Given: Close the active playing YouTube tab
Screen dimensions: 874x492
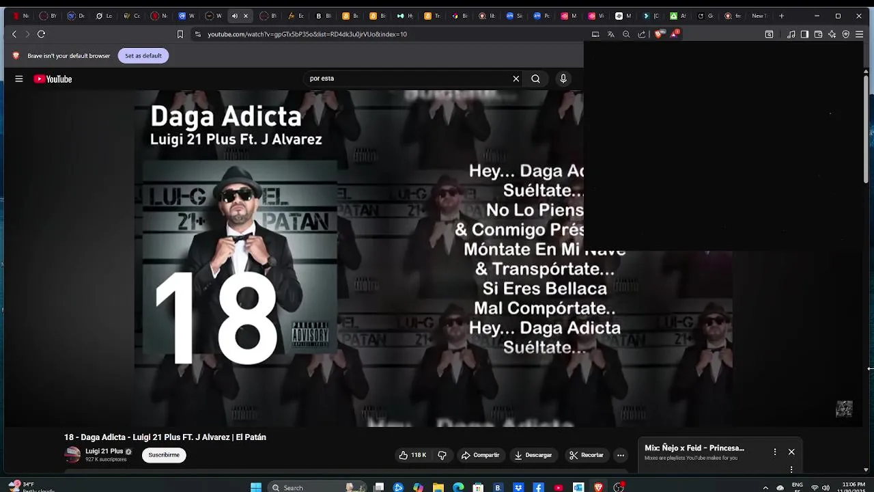Looking at the screenshot, I should point(246,16).
